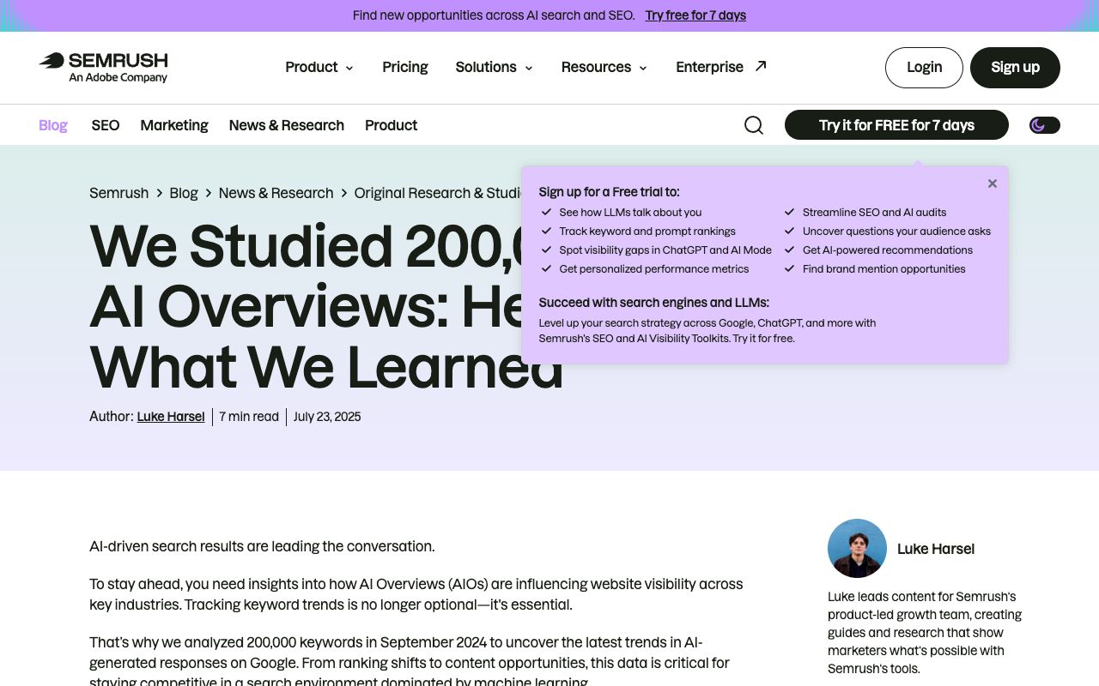The image size is (1099, 686).
Task: Click the July 23, 2025 publish date
Action: [327, 417]
